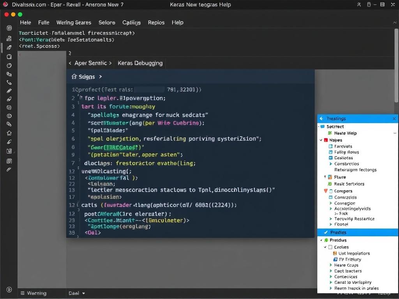Click the hamburger icon beside Warning

point(22,293)
